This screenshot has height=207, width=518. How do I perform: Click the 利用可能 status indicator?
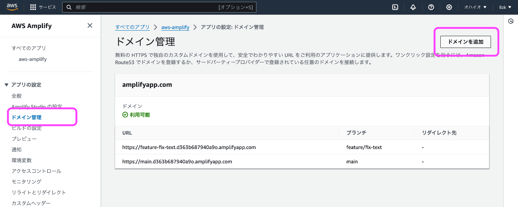tap(136, 115)
